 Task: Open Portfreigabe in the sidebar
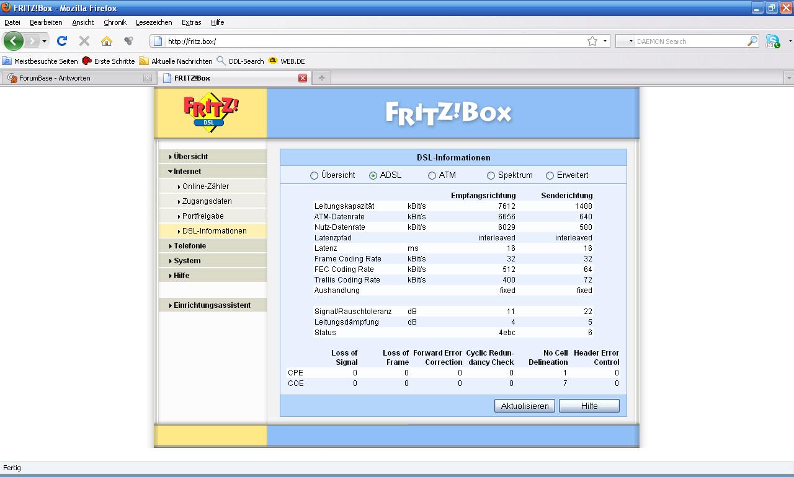point(213,216)
